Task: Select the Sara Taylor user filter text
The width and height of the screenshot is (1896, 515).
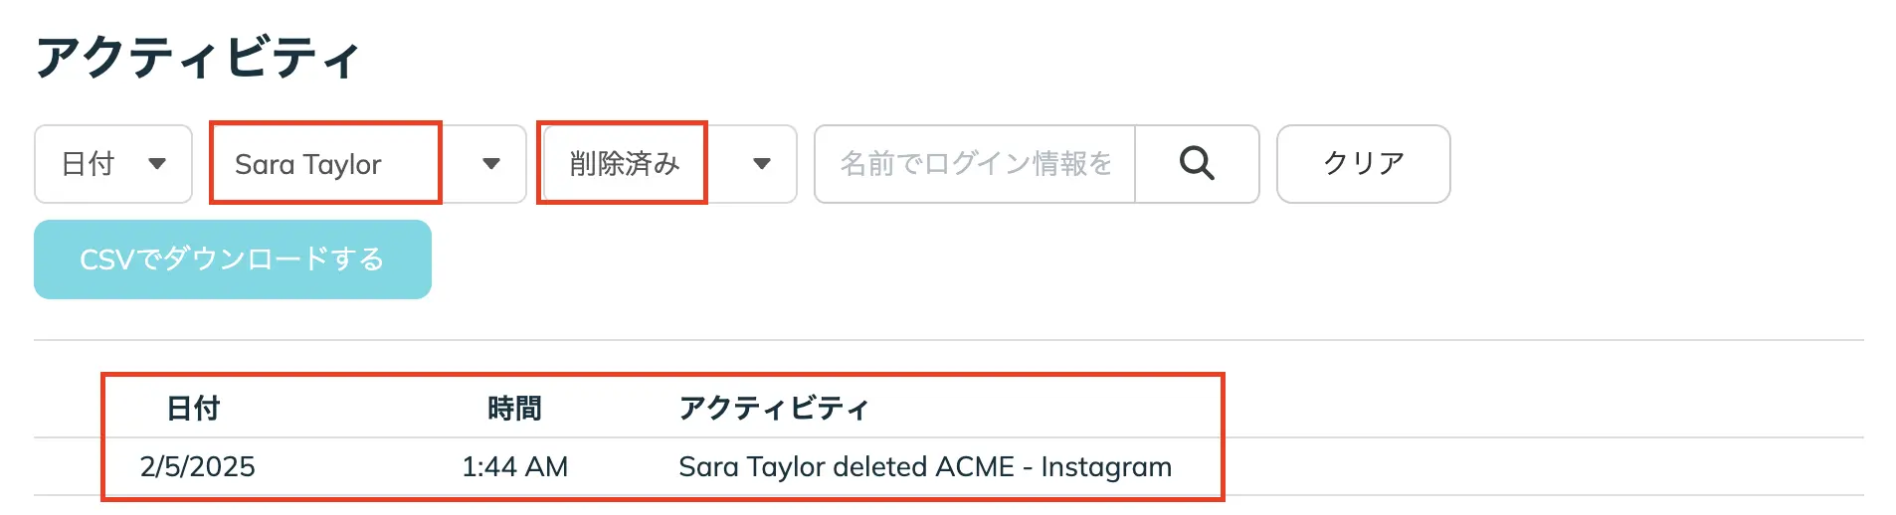Action: 308,164
